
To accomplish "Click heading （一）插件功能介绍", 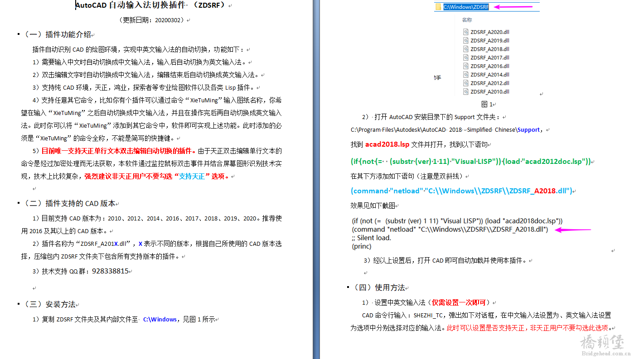I will click(57, 34).
